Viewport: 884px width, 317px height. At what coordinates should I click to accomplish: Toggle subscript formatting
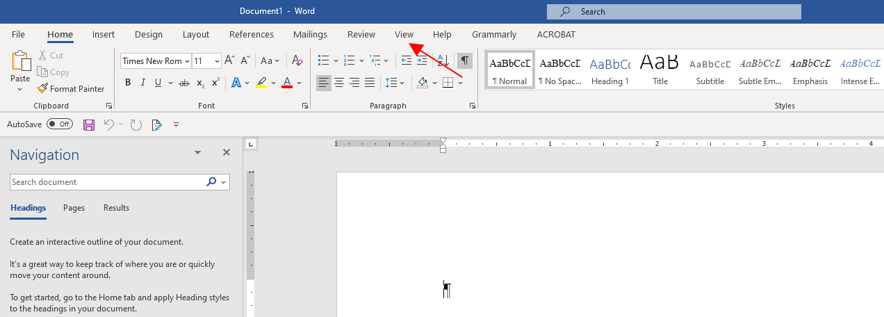coord(200,83)
